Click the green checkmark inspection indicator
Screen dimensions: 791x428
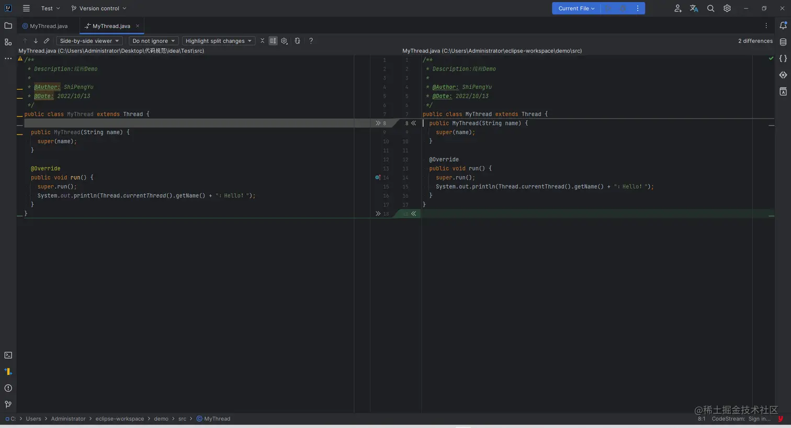771,59
